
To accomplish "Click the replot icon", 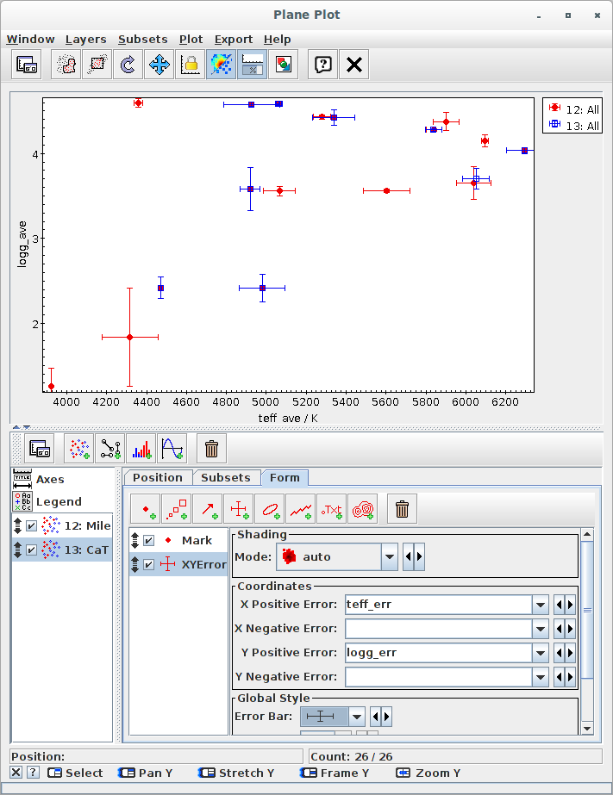I will pos(128,65).
